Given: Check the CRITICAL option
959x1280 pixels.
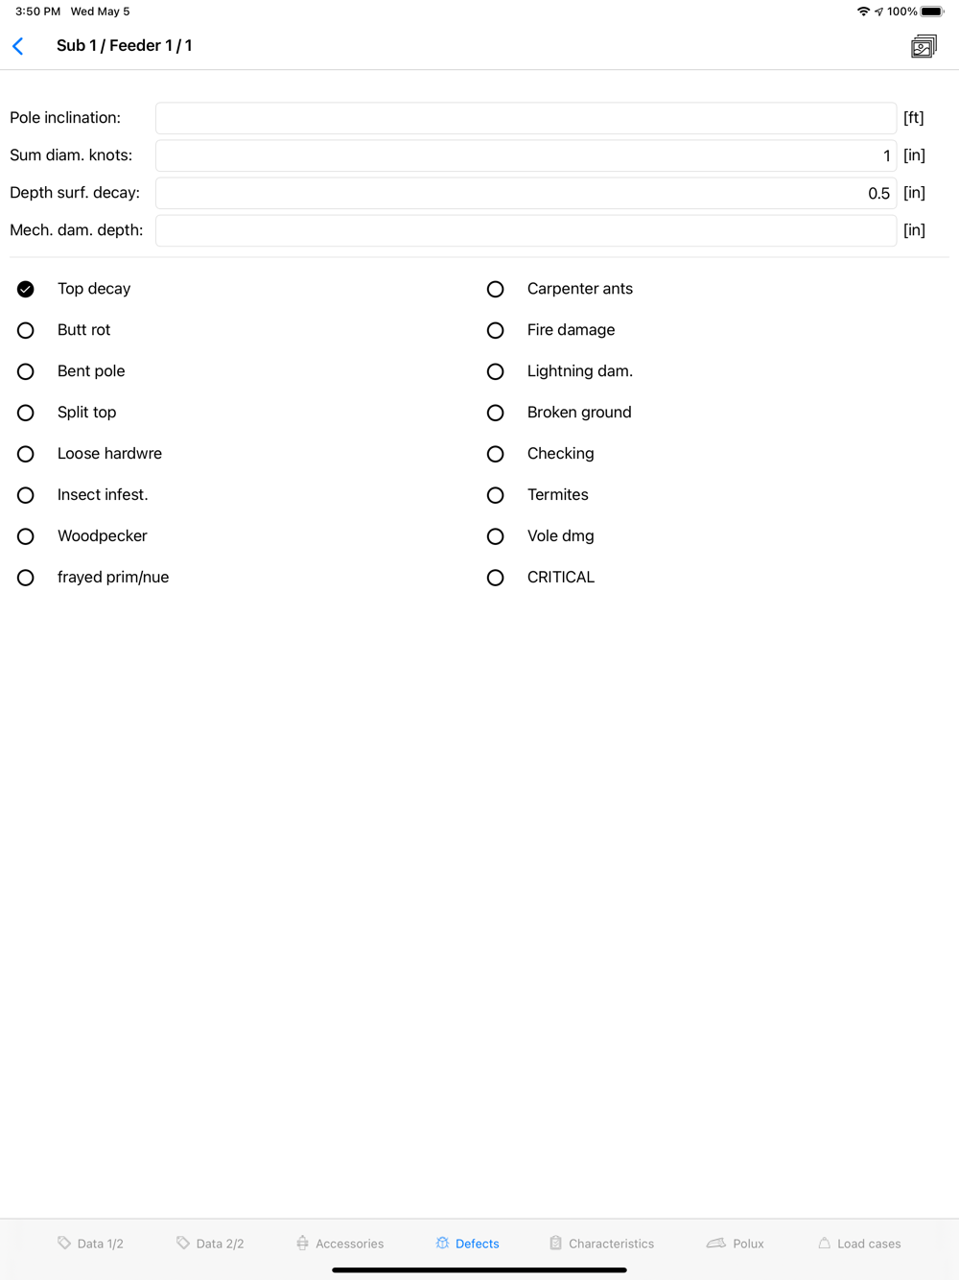Looking at the screenshot, I should (x=495, y=578).
